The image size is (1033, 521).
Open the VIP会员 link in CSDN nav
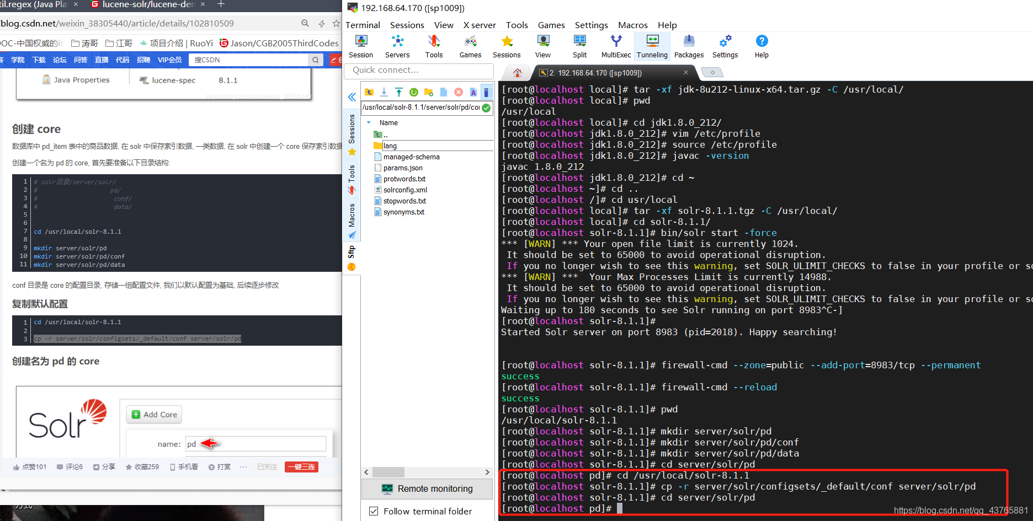[169, 60]
